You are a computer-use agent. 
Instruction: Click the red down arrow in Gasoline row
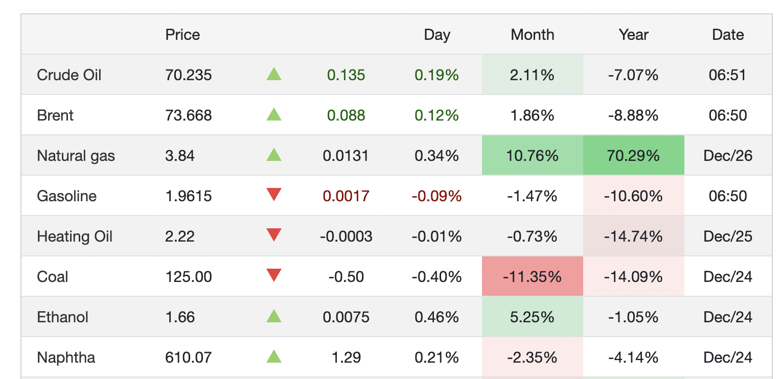click(274, 195)
